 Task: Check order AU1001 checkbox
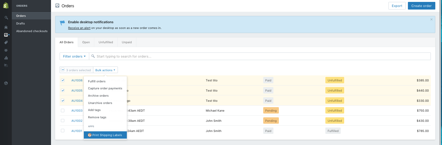coord(63,131)
